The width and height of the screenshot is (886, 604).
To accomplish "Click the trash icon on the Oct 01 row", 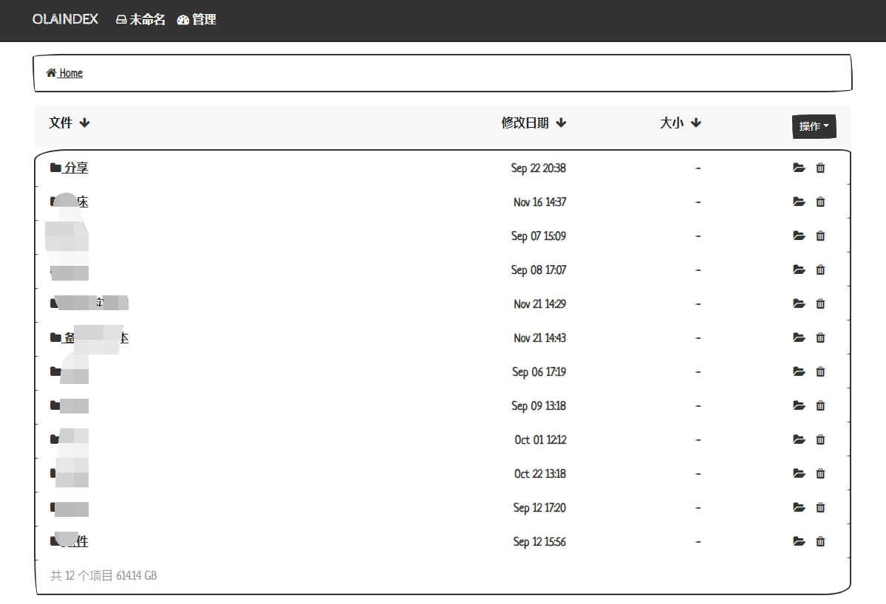I will (820, 439).
